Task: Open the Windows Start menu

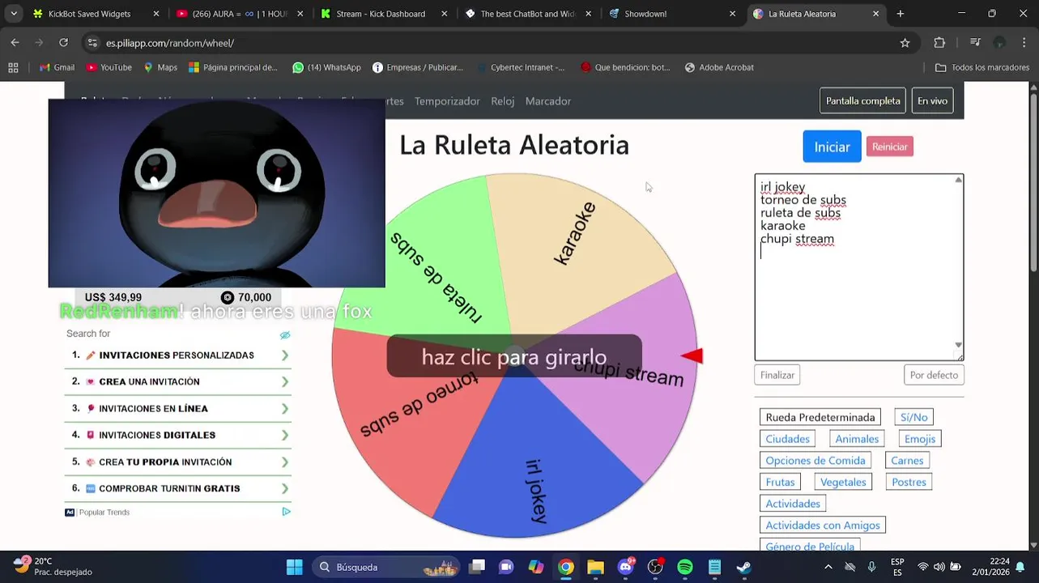Action: pos(294,567)
